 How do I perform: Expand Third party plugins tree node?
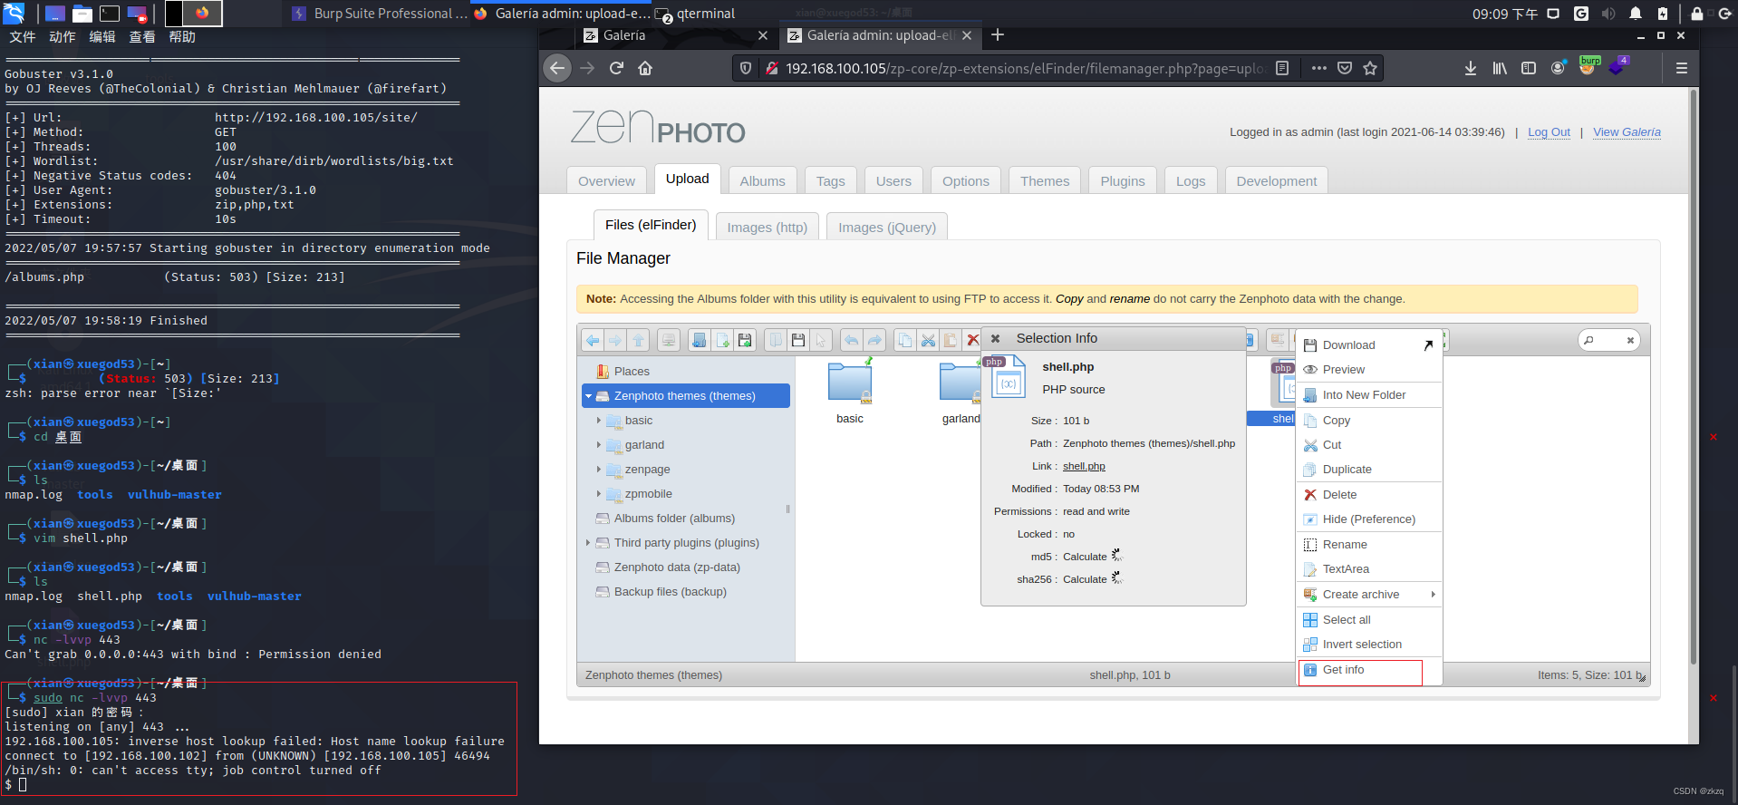coord(588,543)
